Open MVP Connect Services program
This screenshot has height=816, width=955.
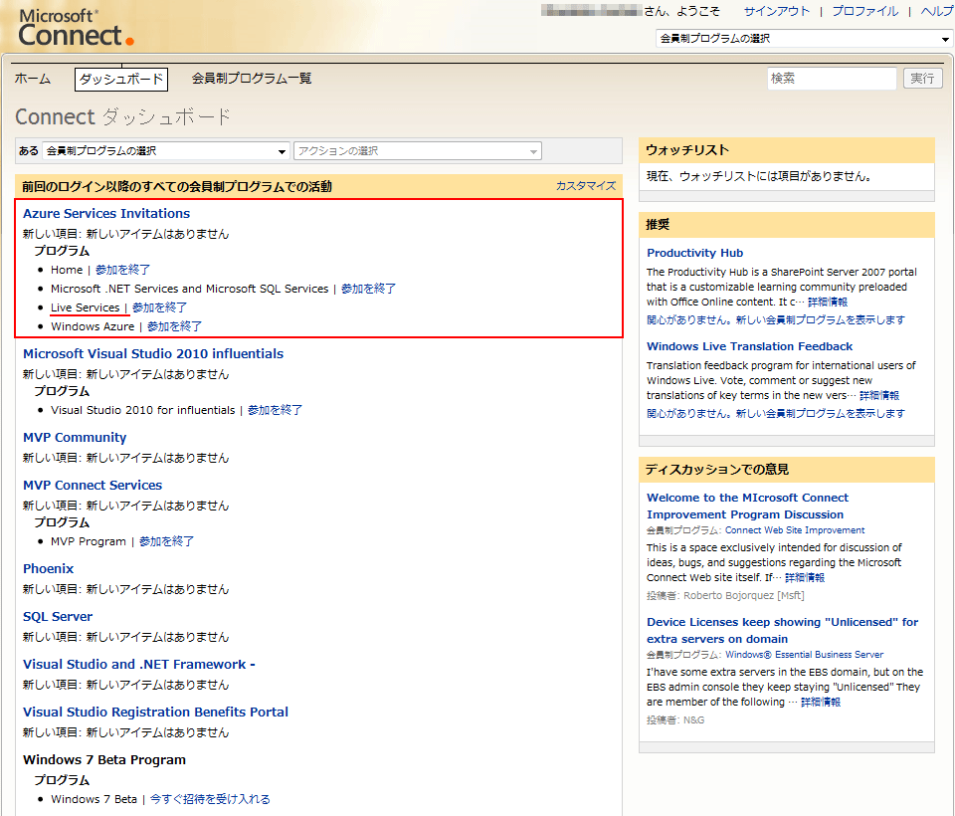click(x=93, y=485)
